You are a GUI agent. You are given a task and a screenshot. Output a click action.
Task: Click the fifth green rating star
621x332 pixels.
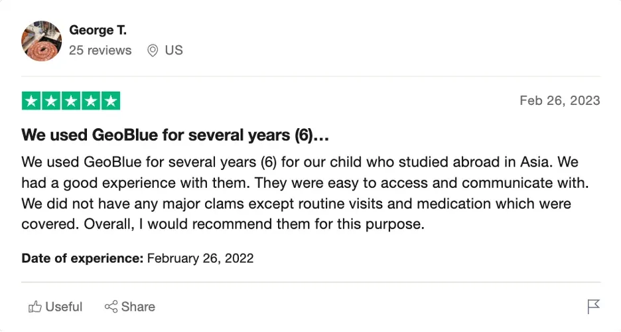[111, 101]
